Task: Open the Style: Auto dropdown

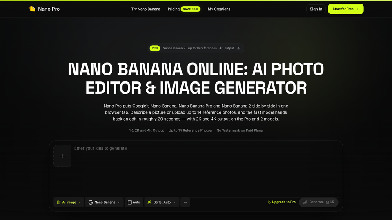Action: pos(162,202)
